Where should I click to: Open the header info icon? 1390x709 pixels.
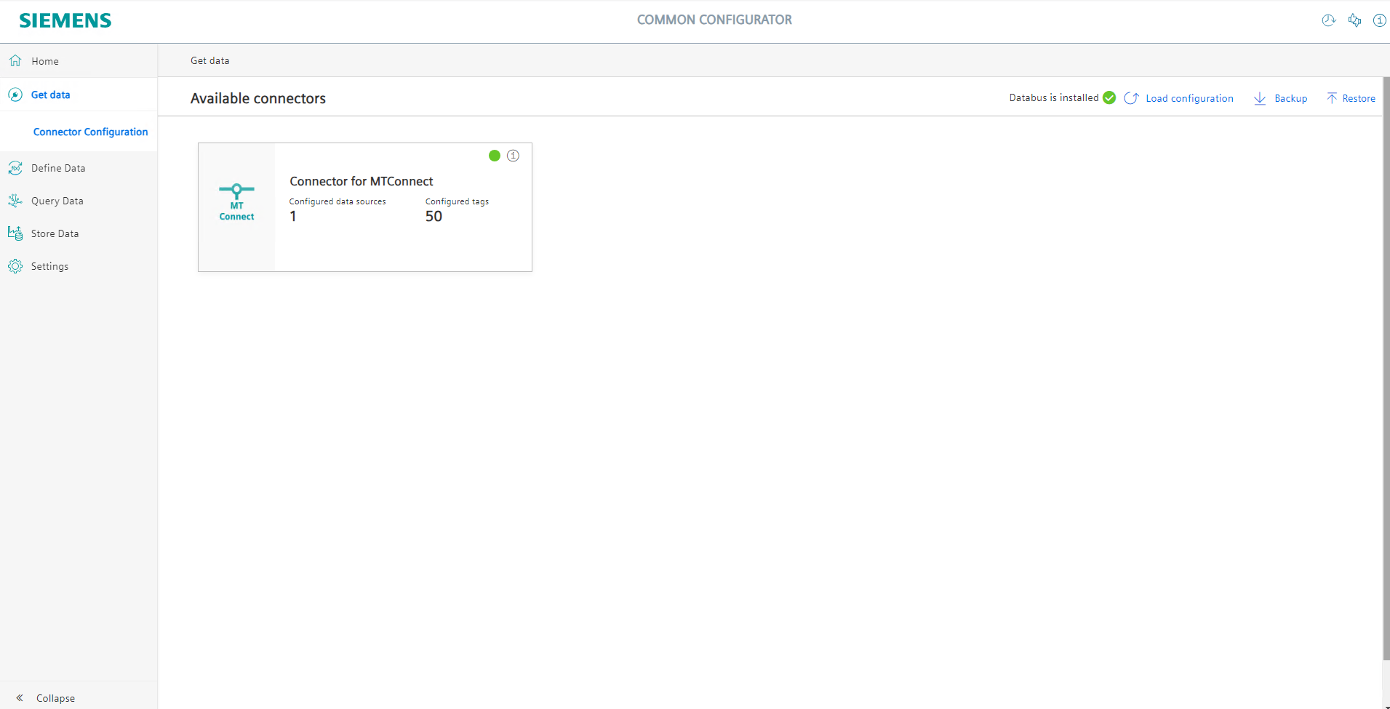pyautogui.click(x=1379, y=20)
